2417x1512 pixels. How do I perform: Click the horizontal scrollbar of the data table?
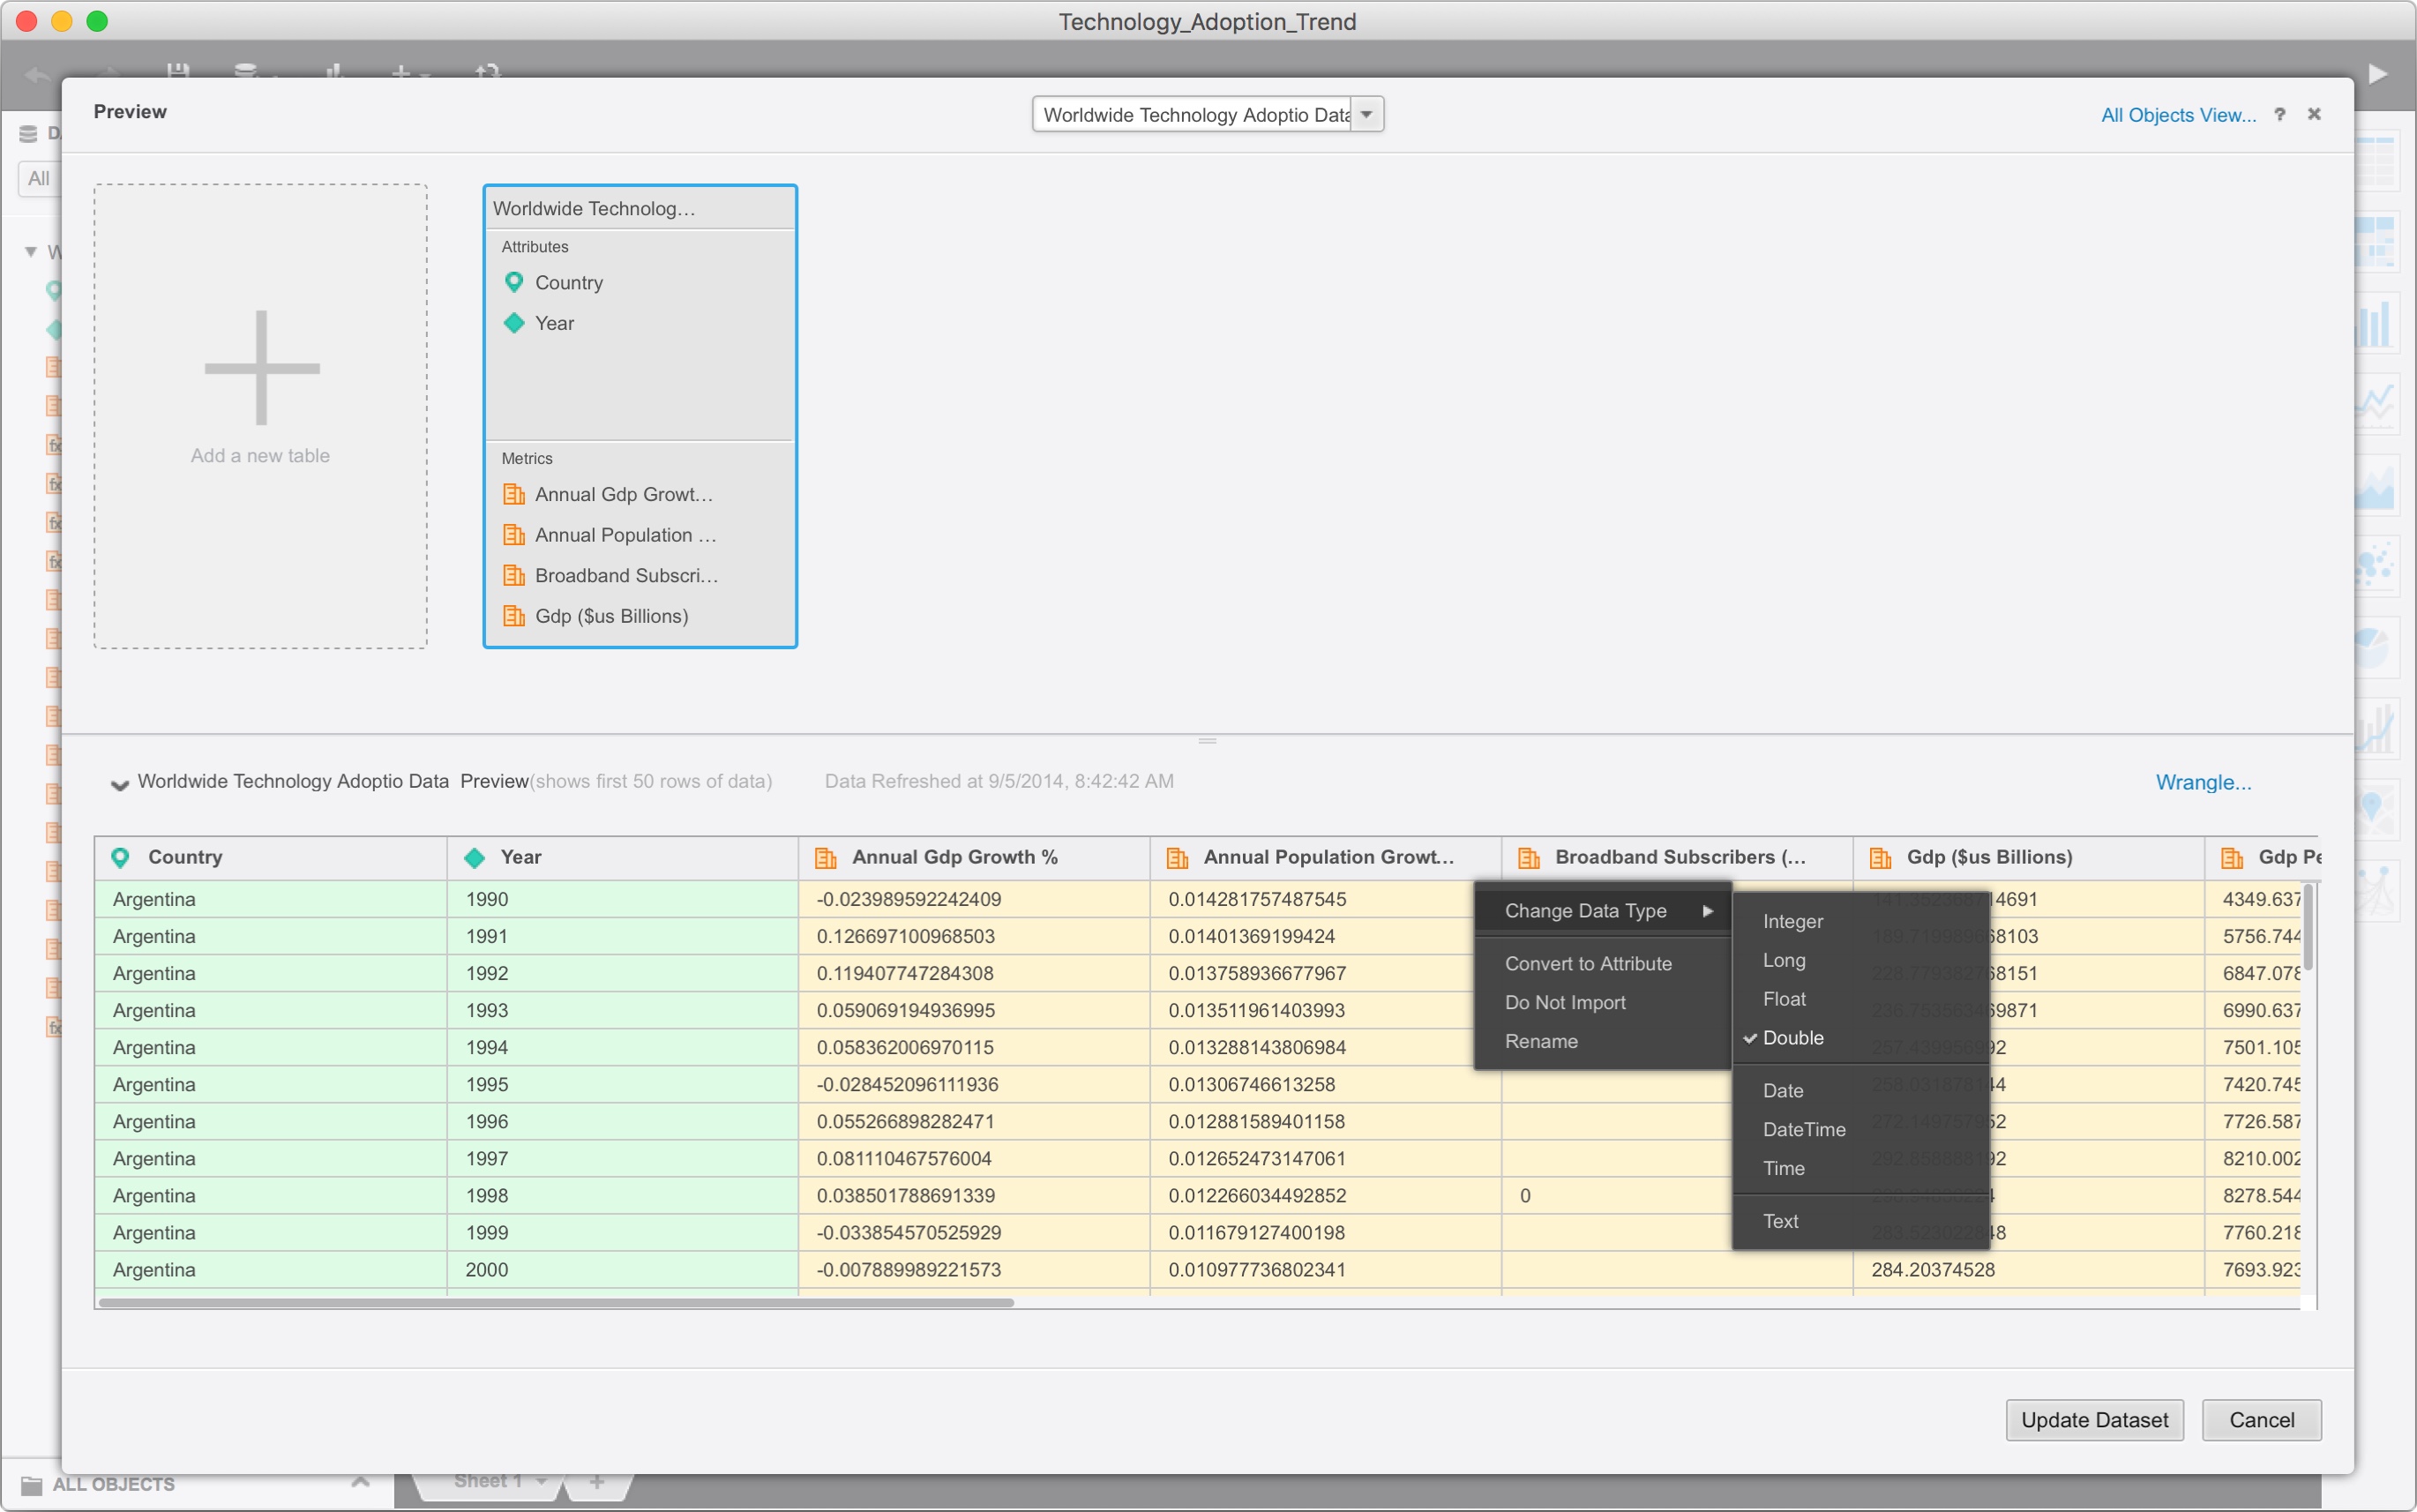pyautogui.click(x=556, y=1302)
